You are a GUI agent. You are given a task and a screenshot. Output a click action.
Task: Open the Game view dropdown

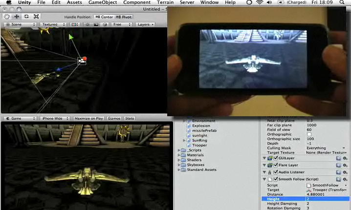(x=21, y=118)
